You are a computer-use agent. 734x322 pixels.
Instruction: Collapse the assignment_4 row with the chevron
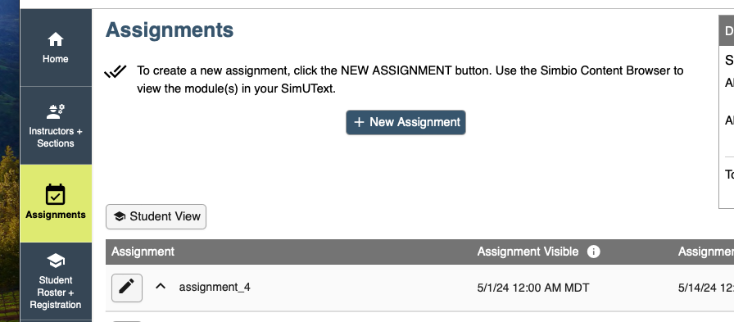pos(161,286)
